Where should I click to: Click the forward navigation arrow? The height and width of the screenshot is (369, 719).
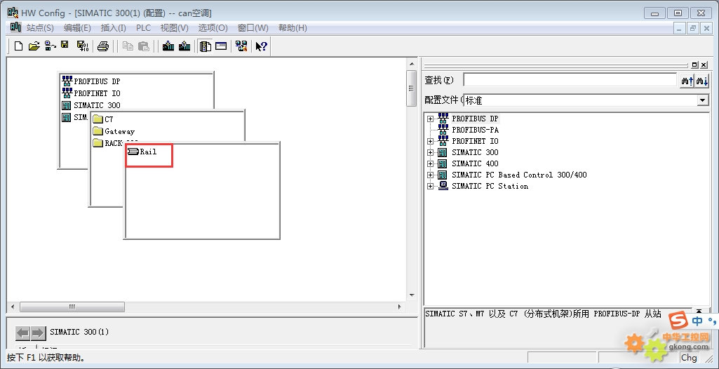click(38, 333)
